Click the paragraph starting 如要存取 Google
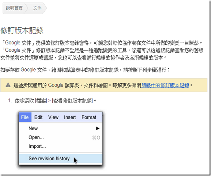The height and width of the screenshot is (176, 211). pos(85,70)
